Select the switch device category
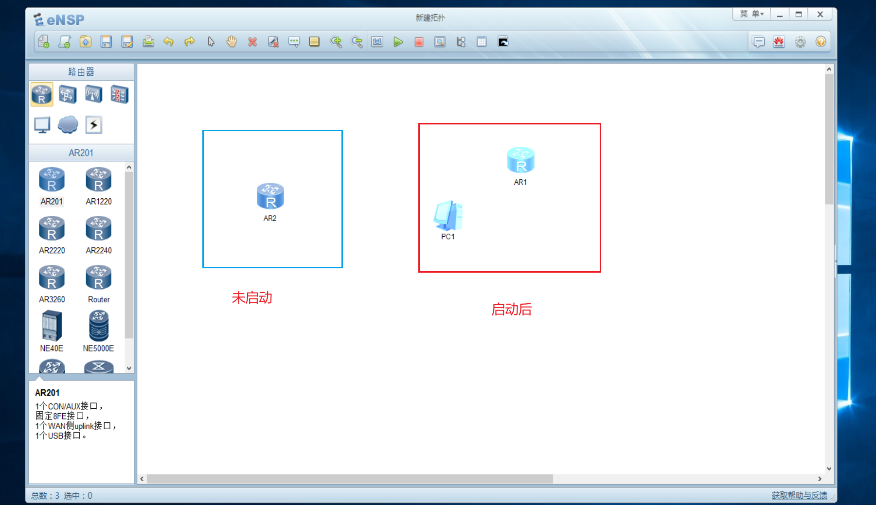This screenshot has width=876, height=505. 68,94
